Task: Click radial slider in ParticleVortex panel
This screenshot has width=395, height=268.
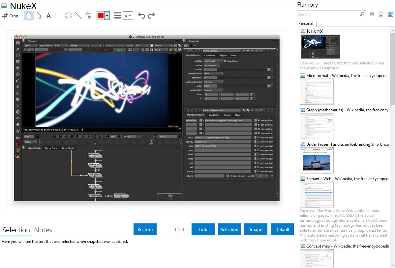Action: point(242,86)
